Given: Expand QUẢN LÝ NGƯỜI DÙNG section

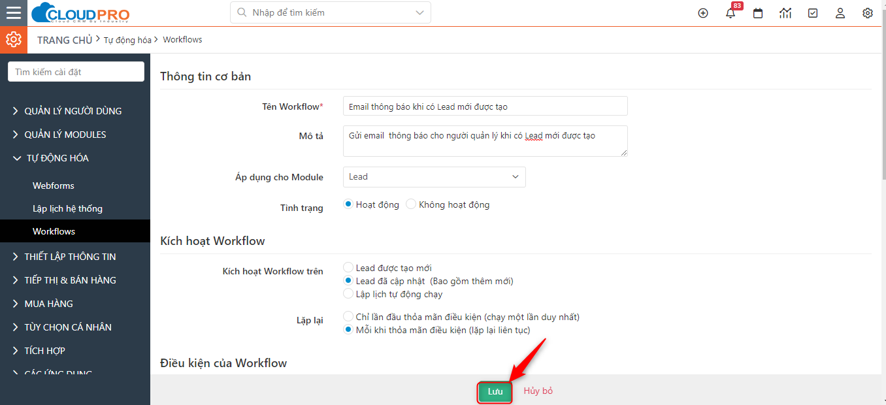Looking at the screenshot, I should [x=67, y=111].
